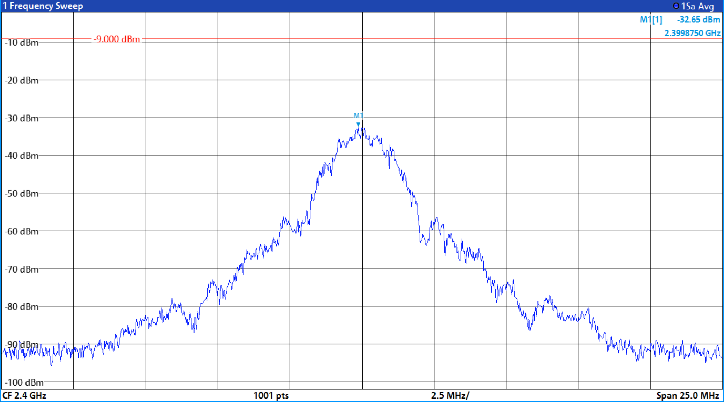Screen dimensions: 724x402
Task: Click the 2.5 MHz/ per-division label
Action: click(450, 395)
